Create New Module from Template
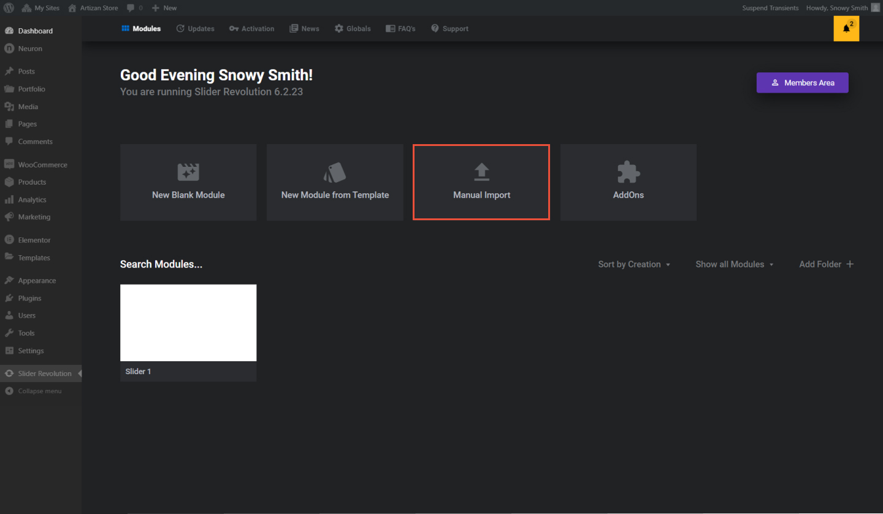Image resolution: width=883 pixels, height=514 pixels. (x=335, y=182)
